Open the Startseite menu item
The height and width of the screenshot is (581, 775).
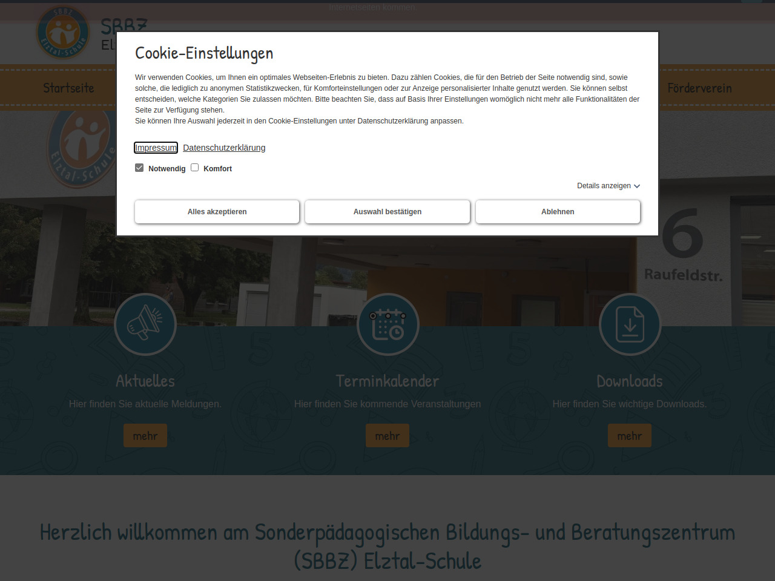(68, 88)
